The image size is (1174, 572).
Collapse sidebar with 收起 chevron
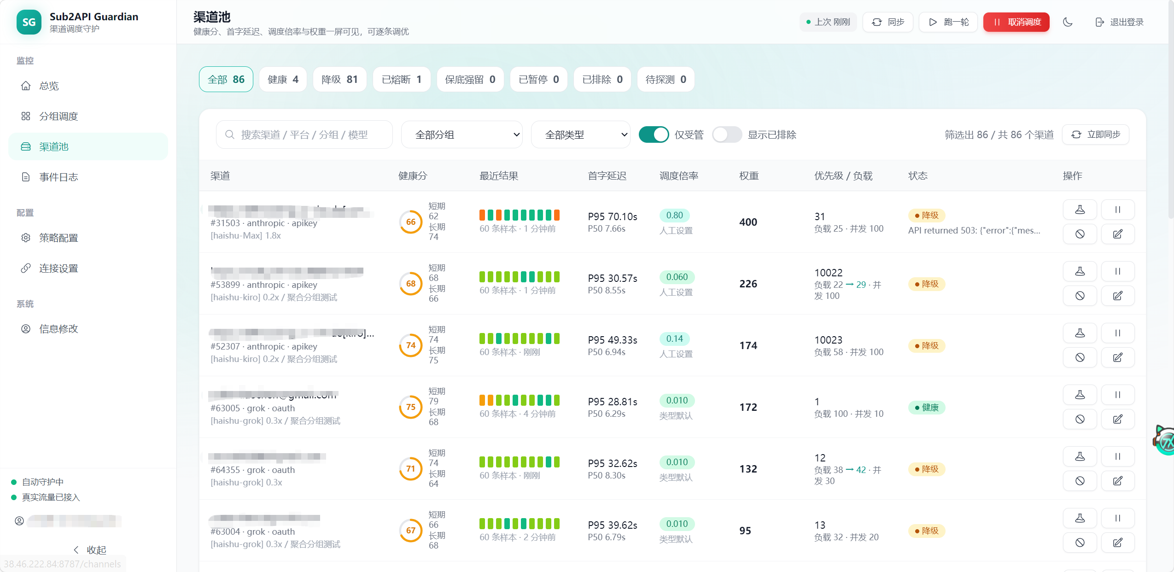90,550
